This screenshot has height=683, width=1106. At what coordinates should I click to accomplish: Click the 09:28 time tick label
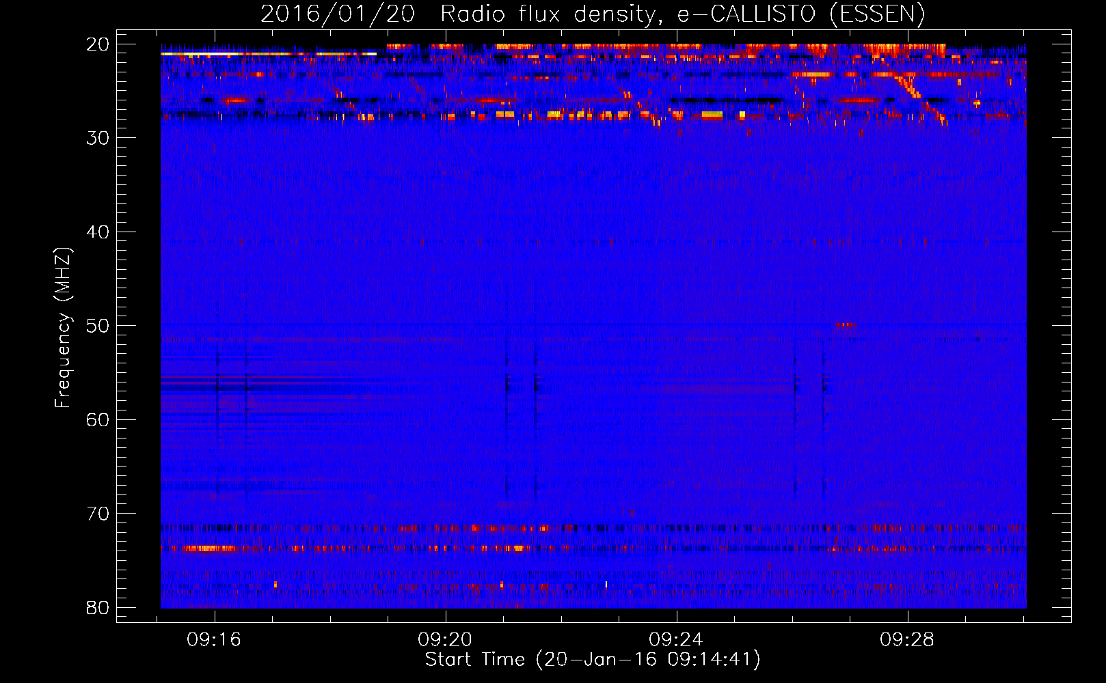[x=908, y=640]
